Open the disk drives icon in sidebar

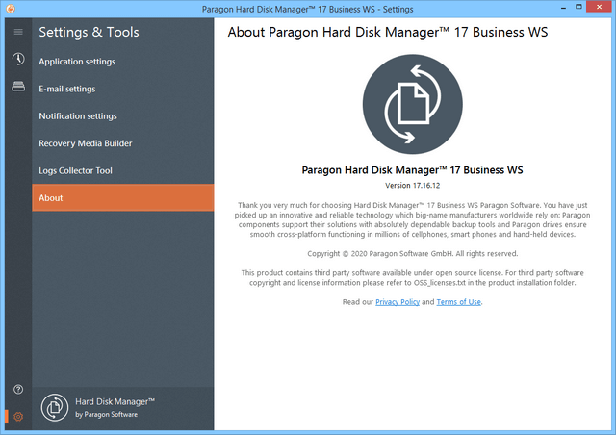click(18, 86)
